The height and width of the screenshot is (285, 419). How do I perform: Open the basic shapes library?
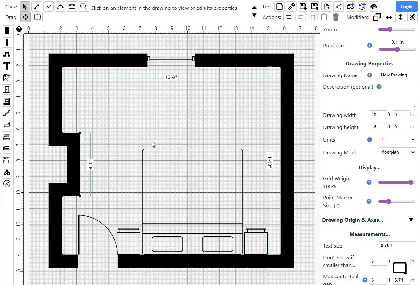7,172
